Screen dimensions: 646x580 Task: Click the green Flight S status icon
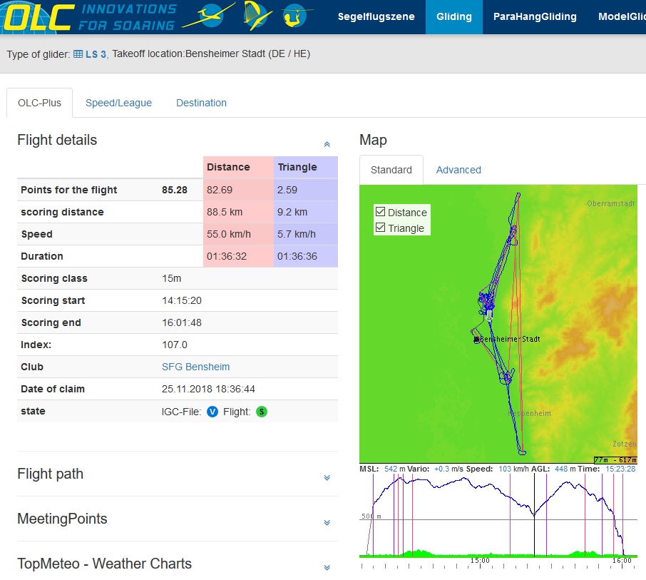point(262,412)
